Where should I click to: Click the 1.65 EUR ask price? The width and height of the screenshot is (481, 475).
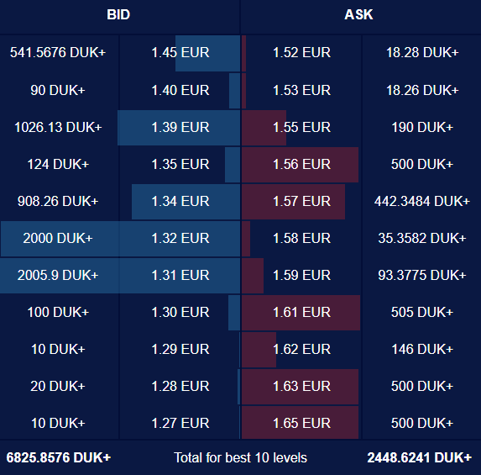pyautogui.click(x=301, y=423)
